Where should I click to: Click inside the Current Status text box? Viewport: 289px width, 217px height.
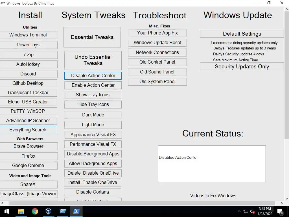pos(212,164)
